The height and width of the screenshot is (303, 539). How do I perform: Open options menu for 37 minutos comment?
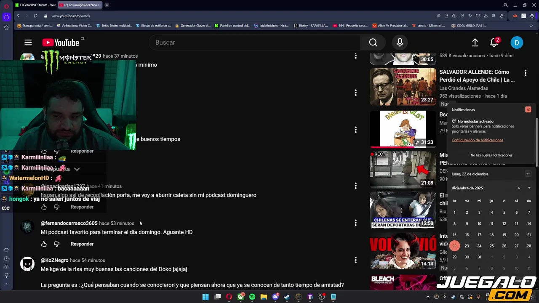pyautogui.click(x=355, y=56)
